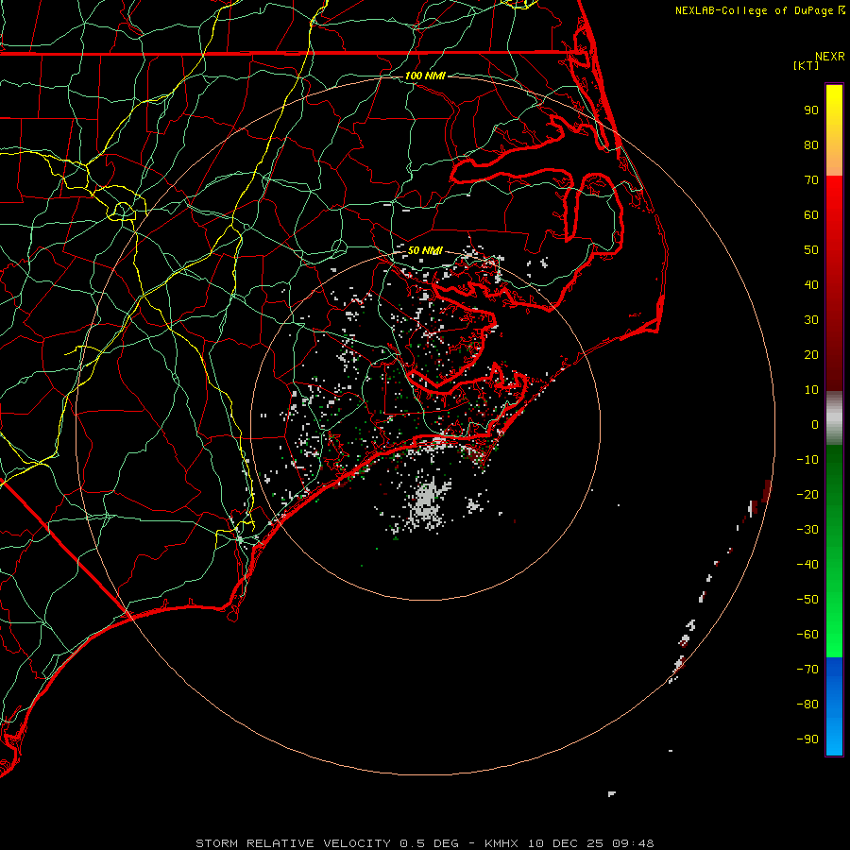This screenshot has width=850, height=850.
Task: Click the -80 value on the velocity scale
Action: (x=807, y=705)
